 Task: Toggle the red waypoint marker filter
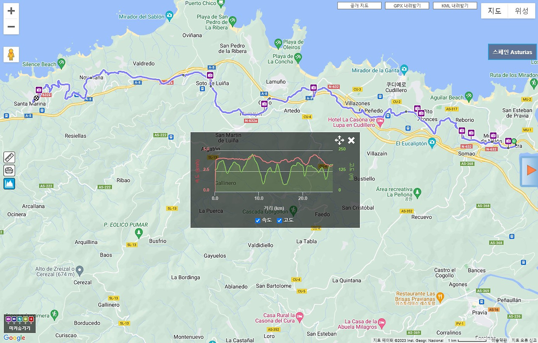click(32, 319)
